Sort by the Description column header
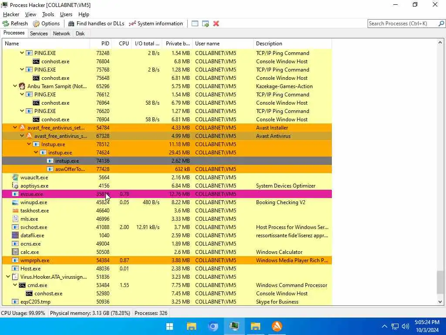This screenshot has width=446, height=335. click(292, 44)
